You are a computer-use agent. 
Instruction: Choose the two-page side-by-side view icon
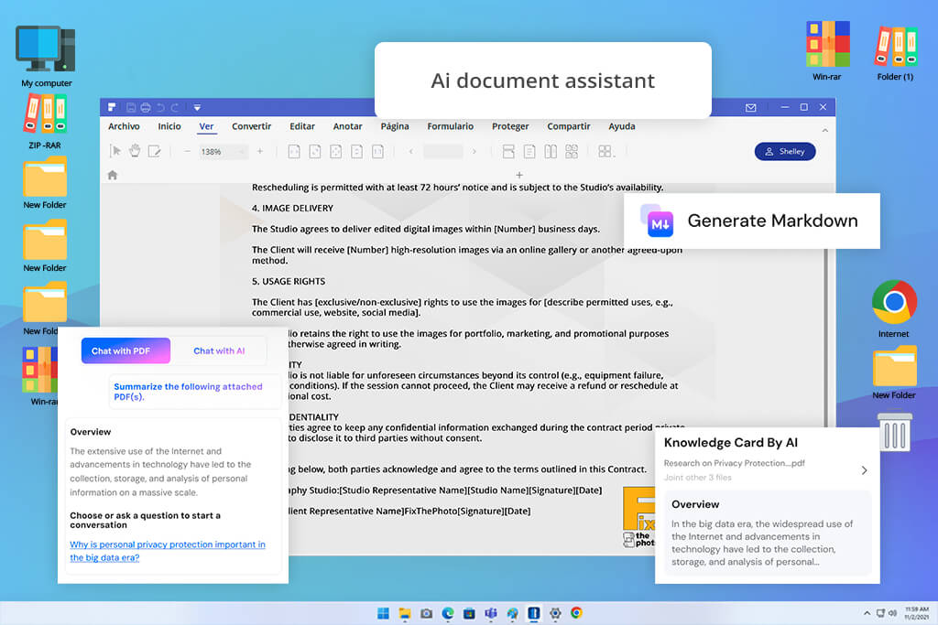[x=551, y=151]
